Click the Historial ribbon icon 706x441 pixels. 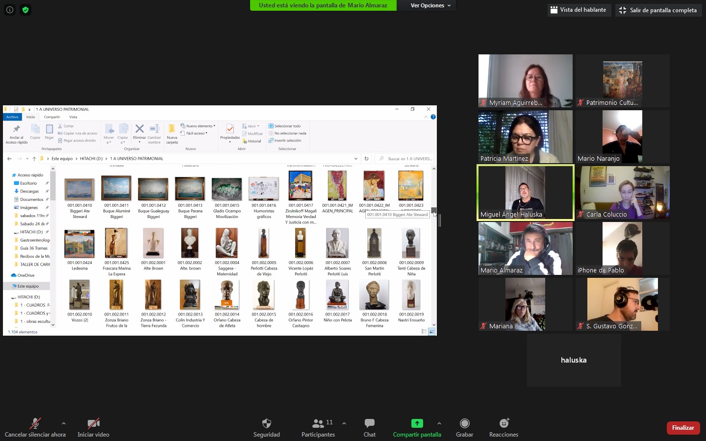click(x=252, y=141)
